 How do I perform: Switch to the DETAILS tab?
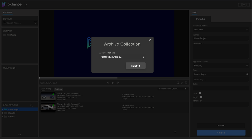(200, 19)
